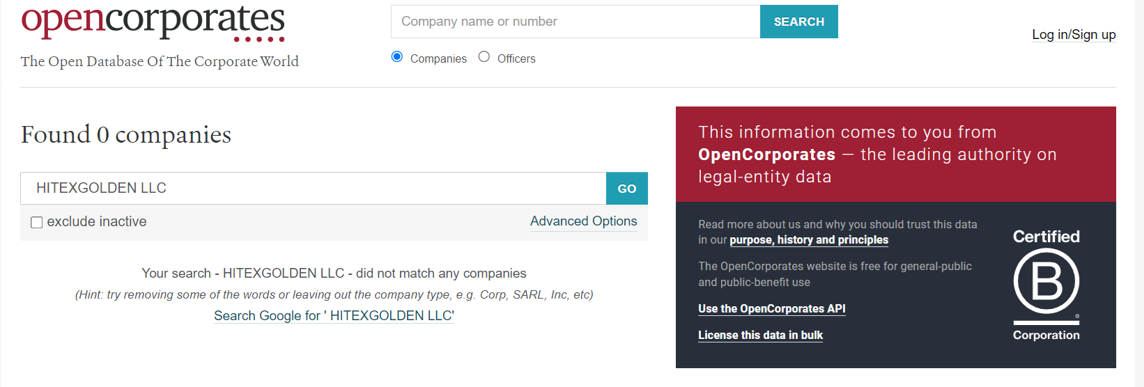The height and width of the screenshot is (387, 1144).
Task: Select the Officers radio button
Action: coord(484,57)
